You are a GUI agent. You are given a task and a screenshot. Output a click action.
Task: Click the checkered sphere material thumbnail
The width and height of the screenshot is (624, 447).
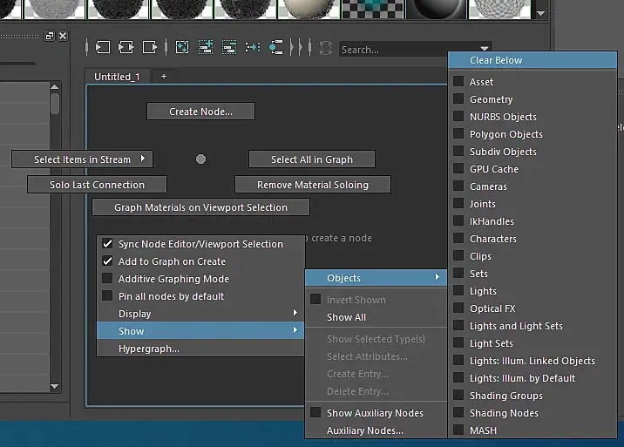[500, 9]
